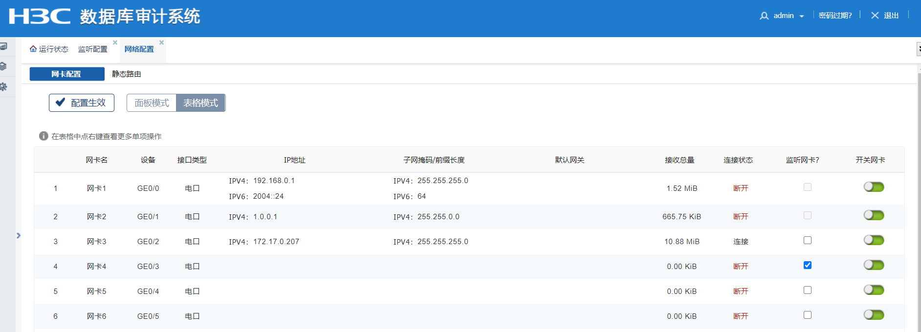The width and height of the screenshot is (921, 332).
Task: Open the layers icon in left sidebar
Action: click(x=3, y=66)
